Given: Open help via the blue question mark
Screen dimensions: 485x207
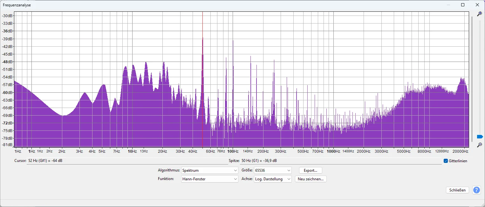Looking at the screenshot, I should (476, 190).
